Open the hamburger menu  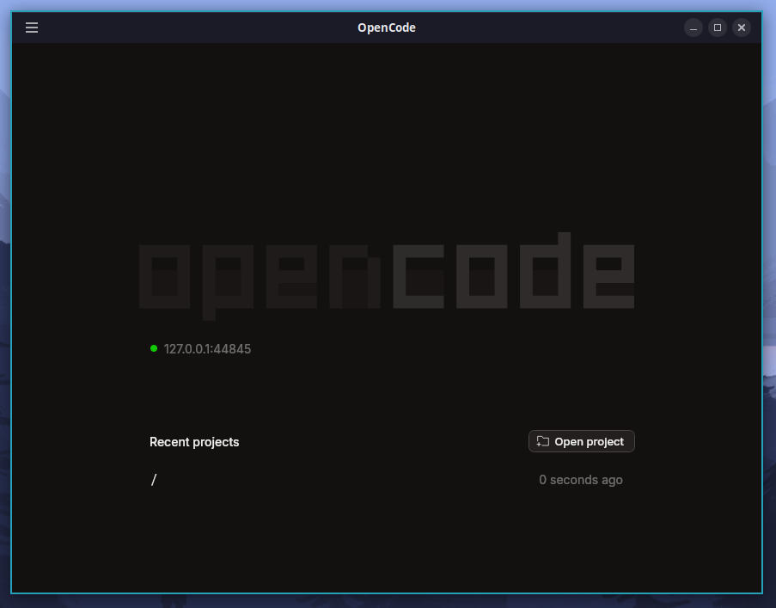[x=32, y=28]
